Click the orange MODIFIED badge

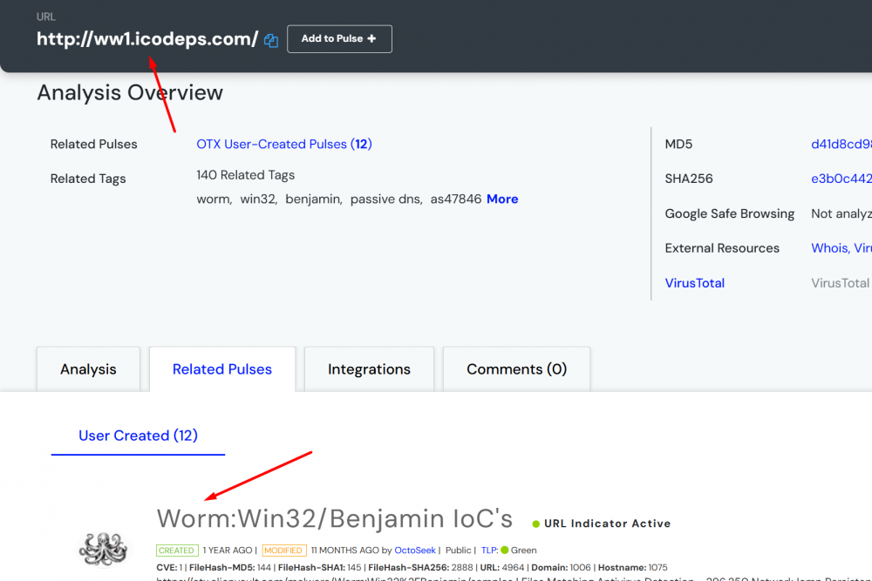[283, 551]
